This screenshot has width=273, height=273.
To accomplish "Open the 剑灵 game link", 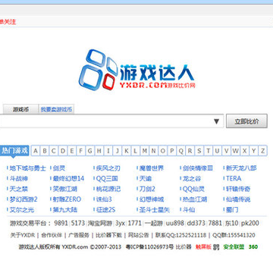I will (59, 168).
